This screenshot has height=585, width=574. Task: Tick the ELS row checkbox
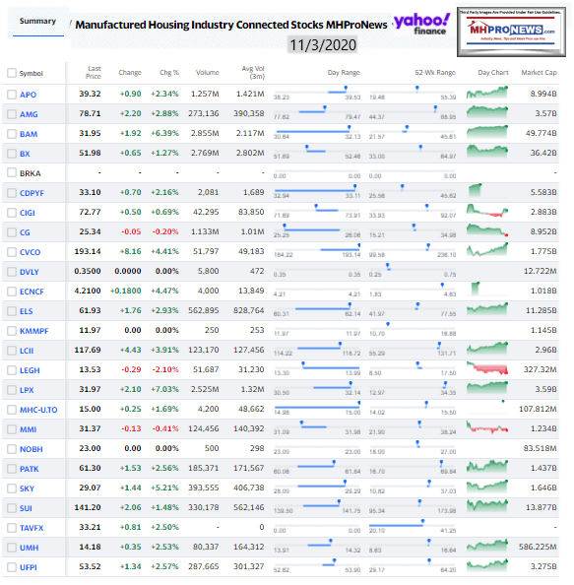pyautogui.click(x=12, y=311)
